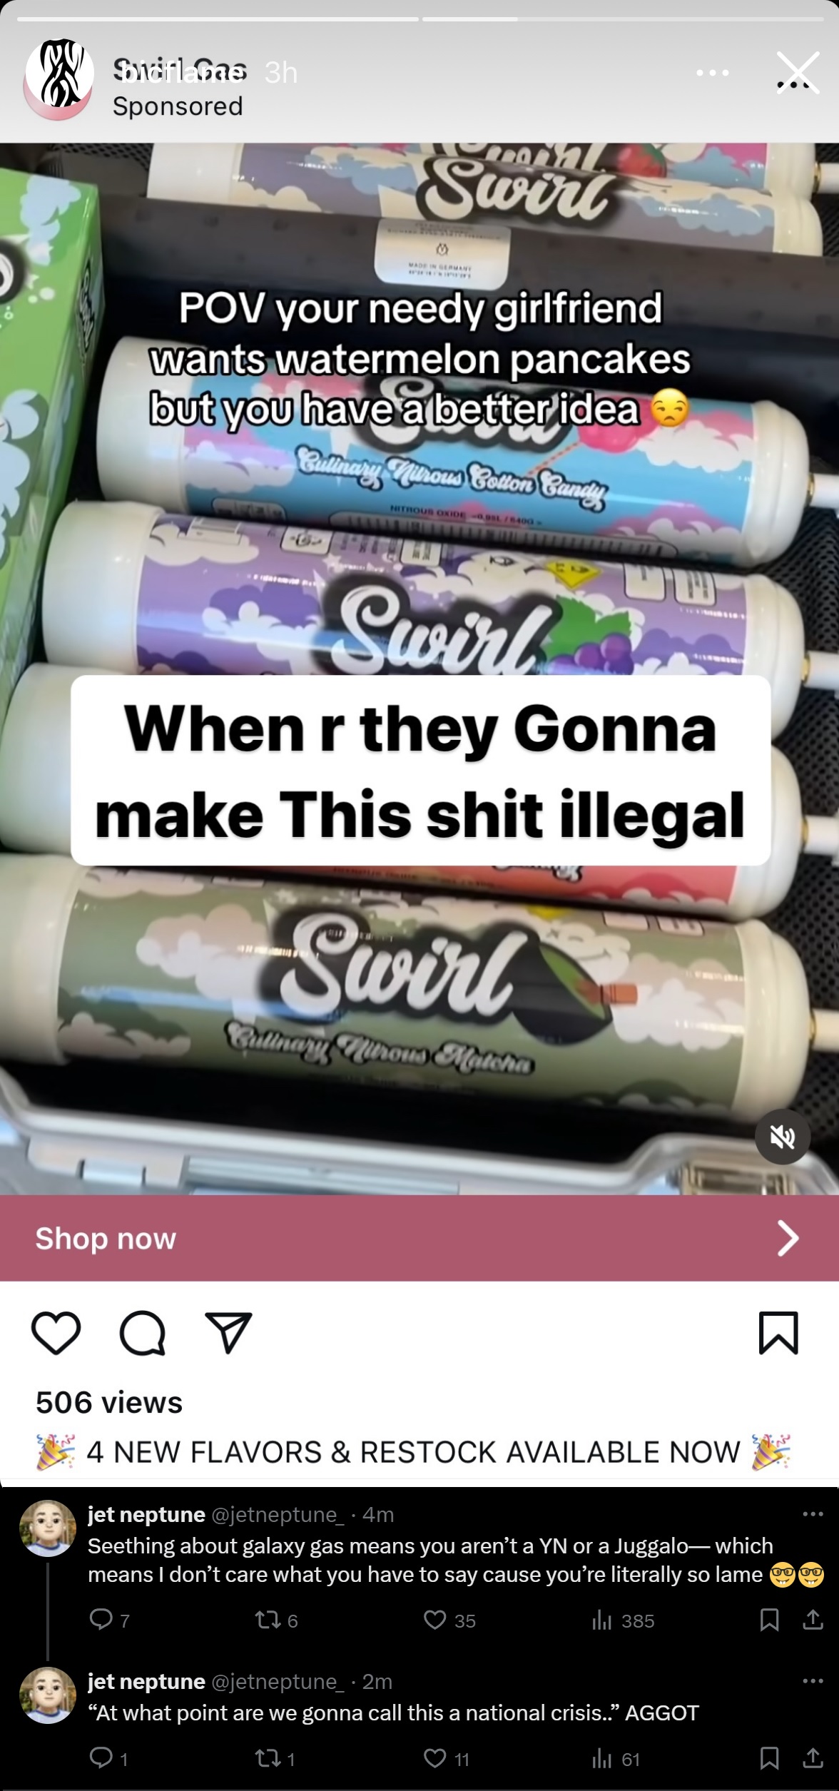Close the story with X button
Image resolution: width=839 pixels, height=1791 pixels.
click(798, 73)
